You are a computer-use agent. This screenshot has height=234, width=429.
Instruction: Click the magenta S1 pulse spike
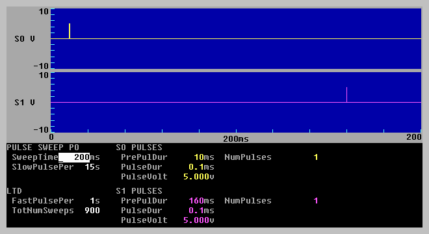pos(346,95)
